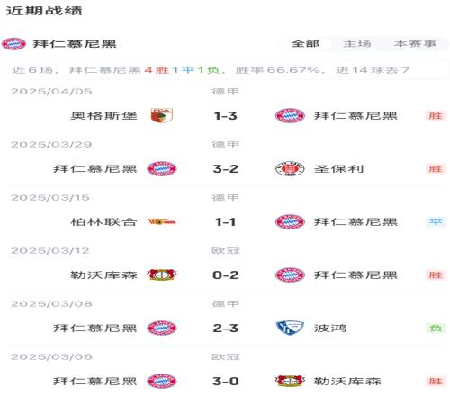This screenshot has height=396, width=450.
Task: Click the 拜仁慕尼黑 header team name
Action: pos(75,44)
